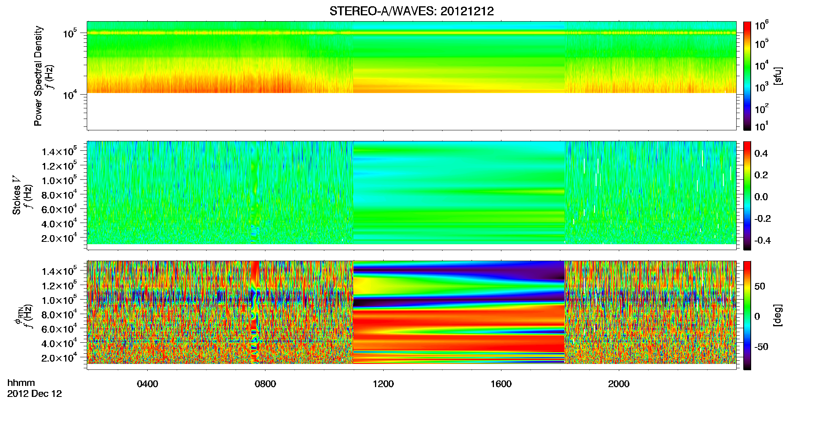Click the 0.0 value on the Stokes colorbar

point(761,197)
